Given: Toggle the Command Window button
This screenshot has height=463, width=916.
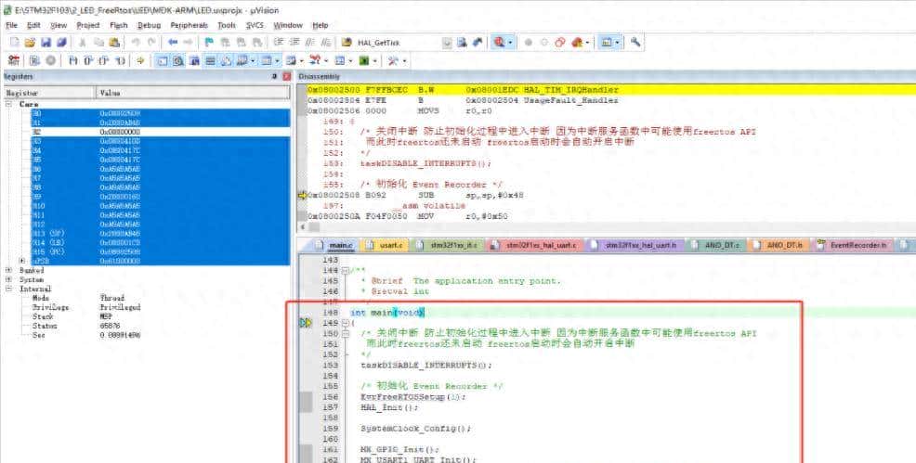Looking at the screenshot, I should 163,60.
